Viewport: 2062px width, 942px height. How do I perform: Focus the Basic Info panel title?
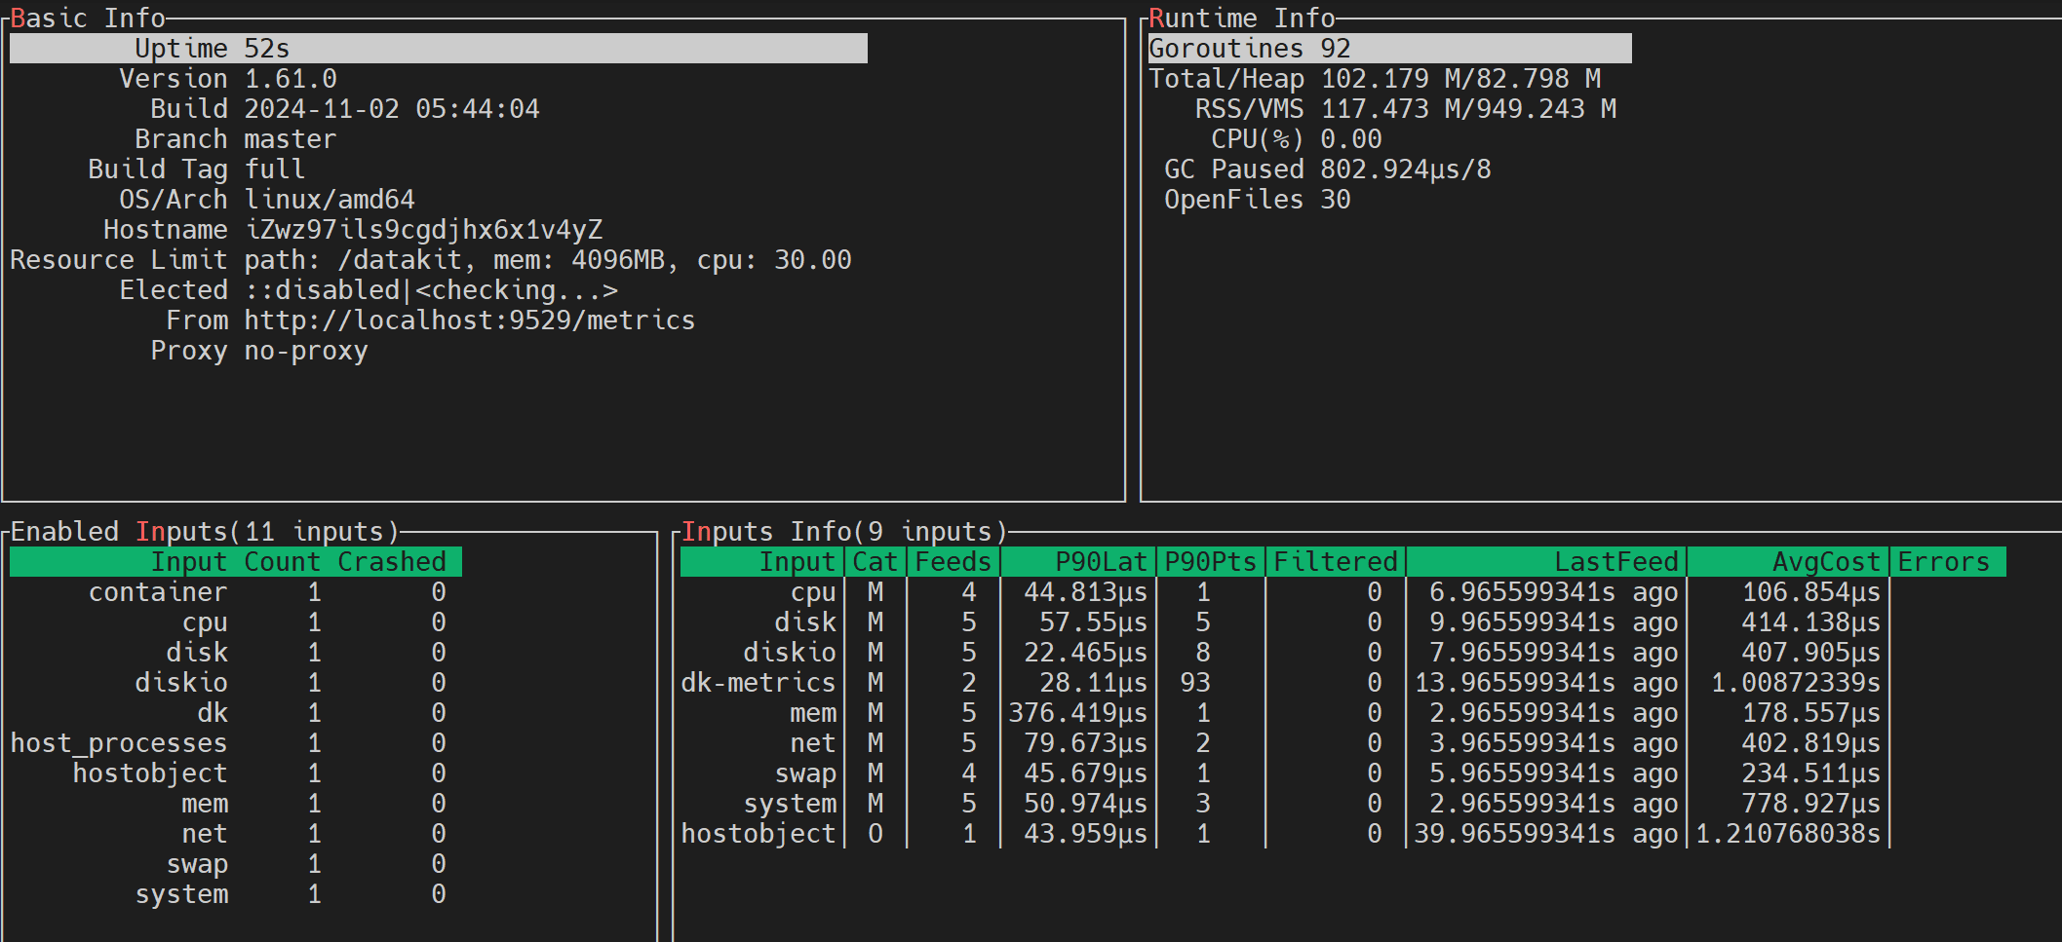(88, 19)
